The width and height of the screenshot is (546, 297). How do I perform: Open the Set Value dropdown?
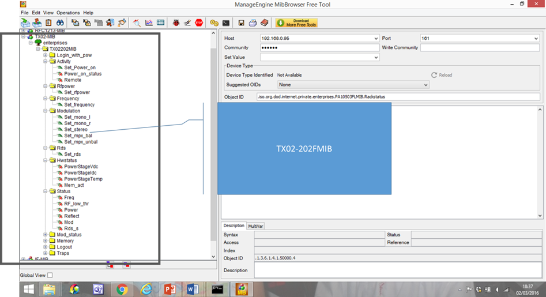coord(376,58)
